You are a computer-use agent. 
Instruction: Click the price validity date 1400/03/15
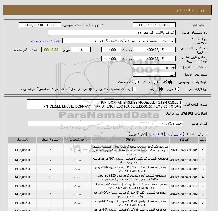154,59
